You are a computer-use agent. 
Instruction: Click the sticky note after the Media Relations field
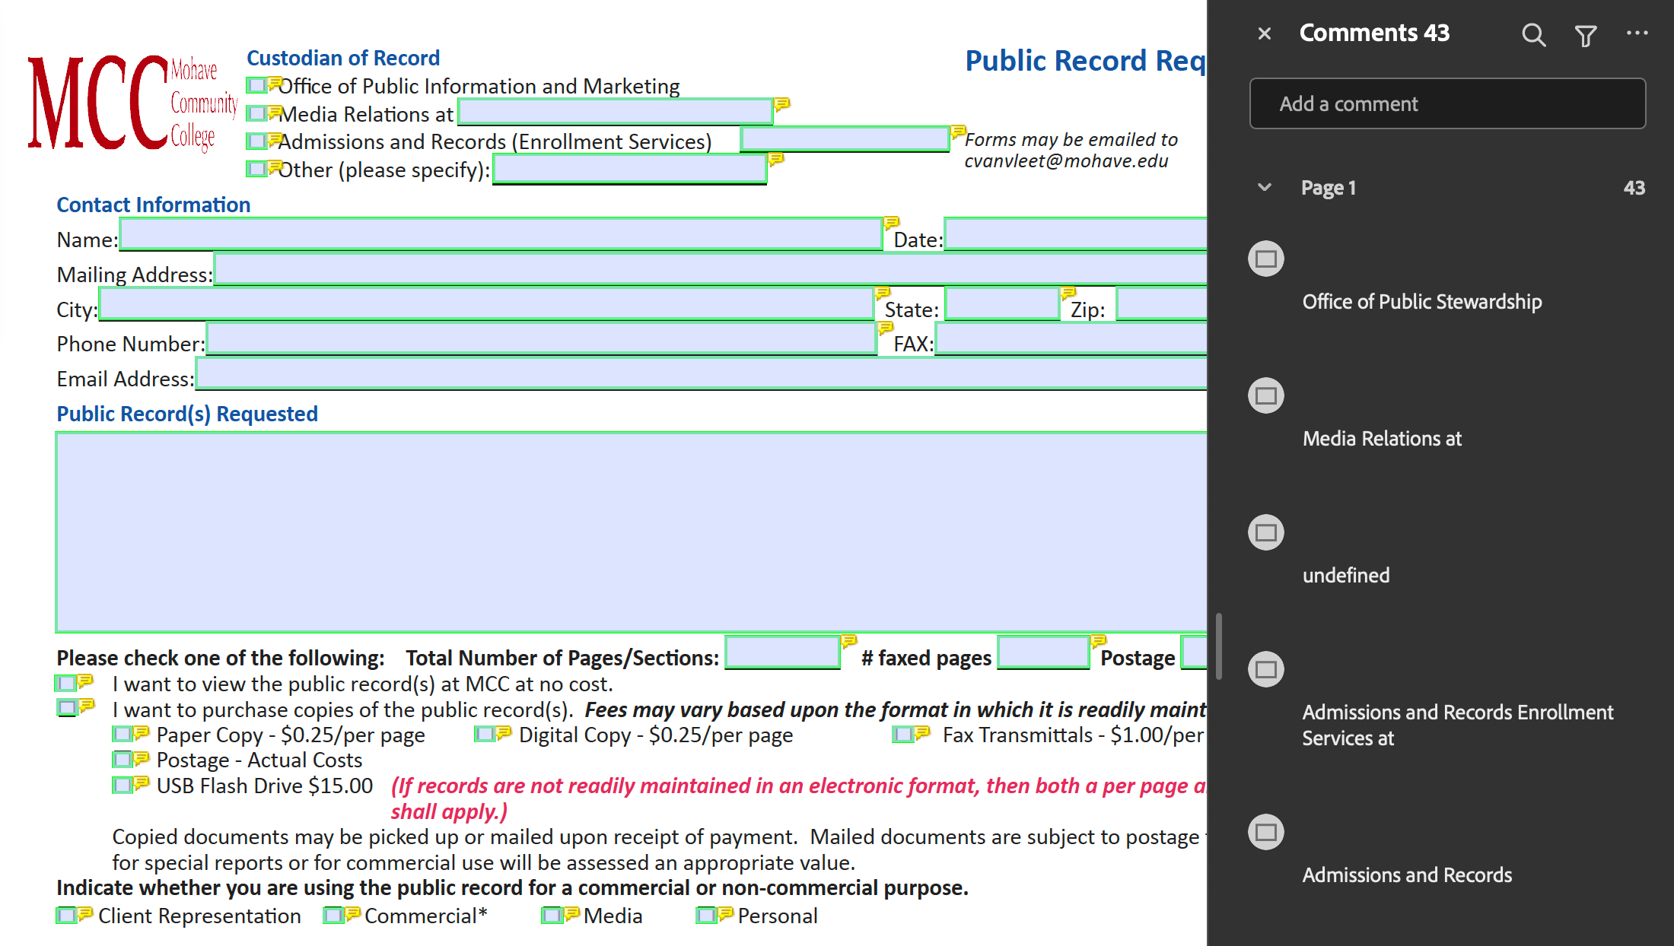(x=781, y=104)
